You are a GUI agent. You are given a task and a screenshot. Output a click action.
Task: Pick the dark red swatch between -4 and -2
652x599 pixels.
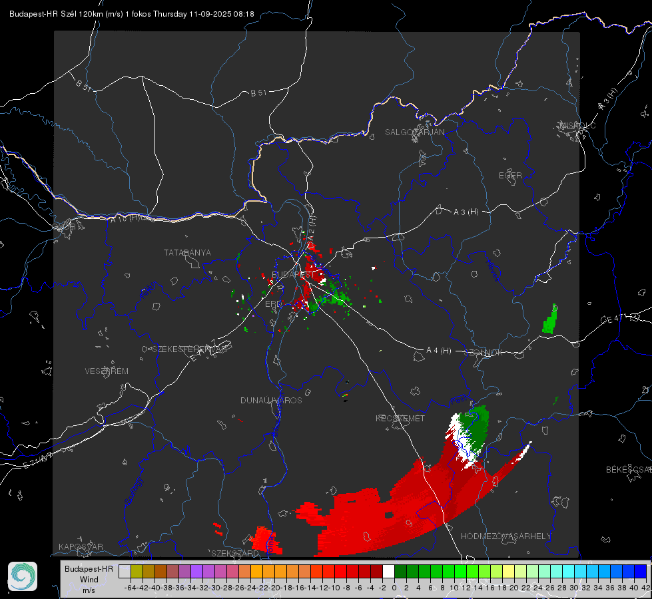376,571
